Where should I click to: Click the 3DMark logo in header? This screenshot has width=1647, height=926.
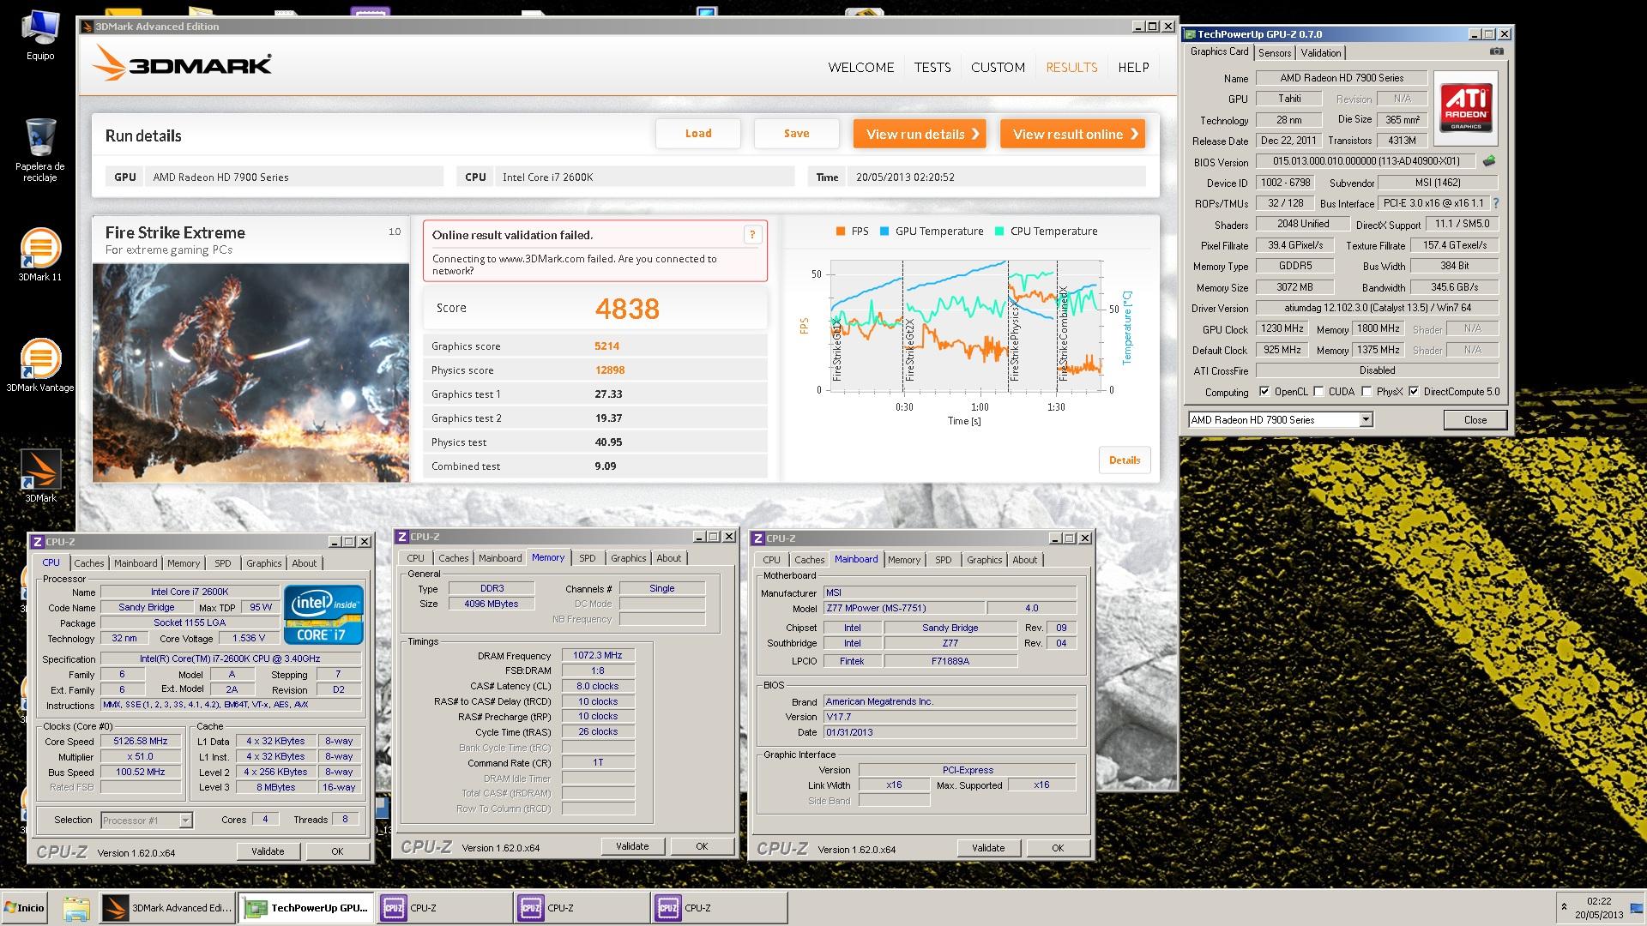[182, 63]
